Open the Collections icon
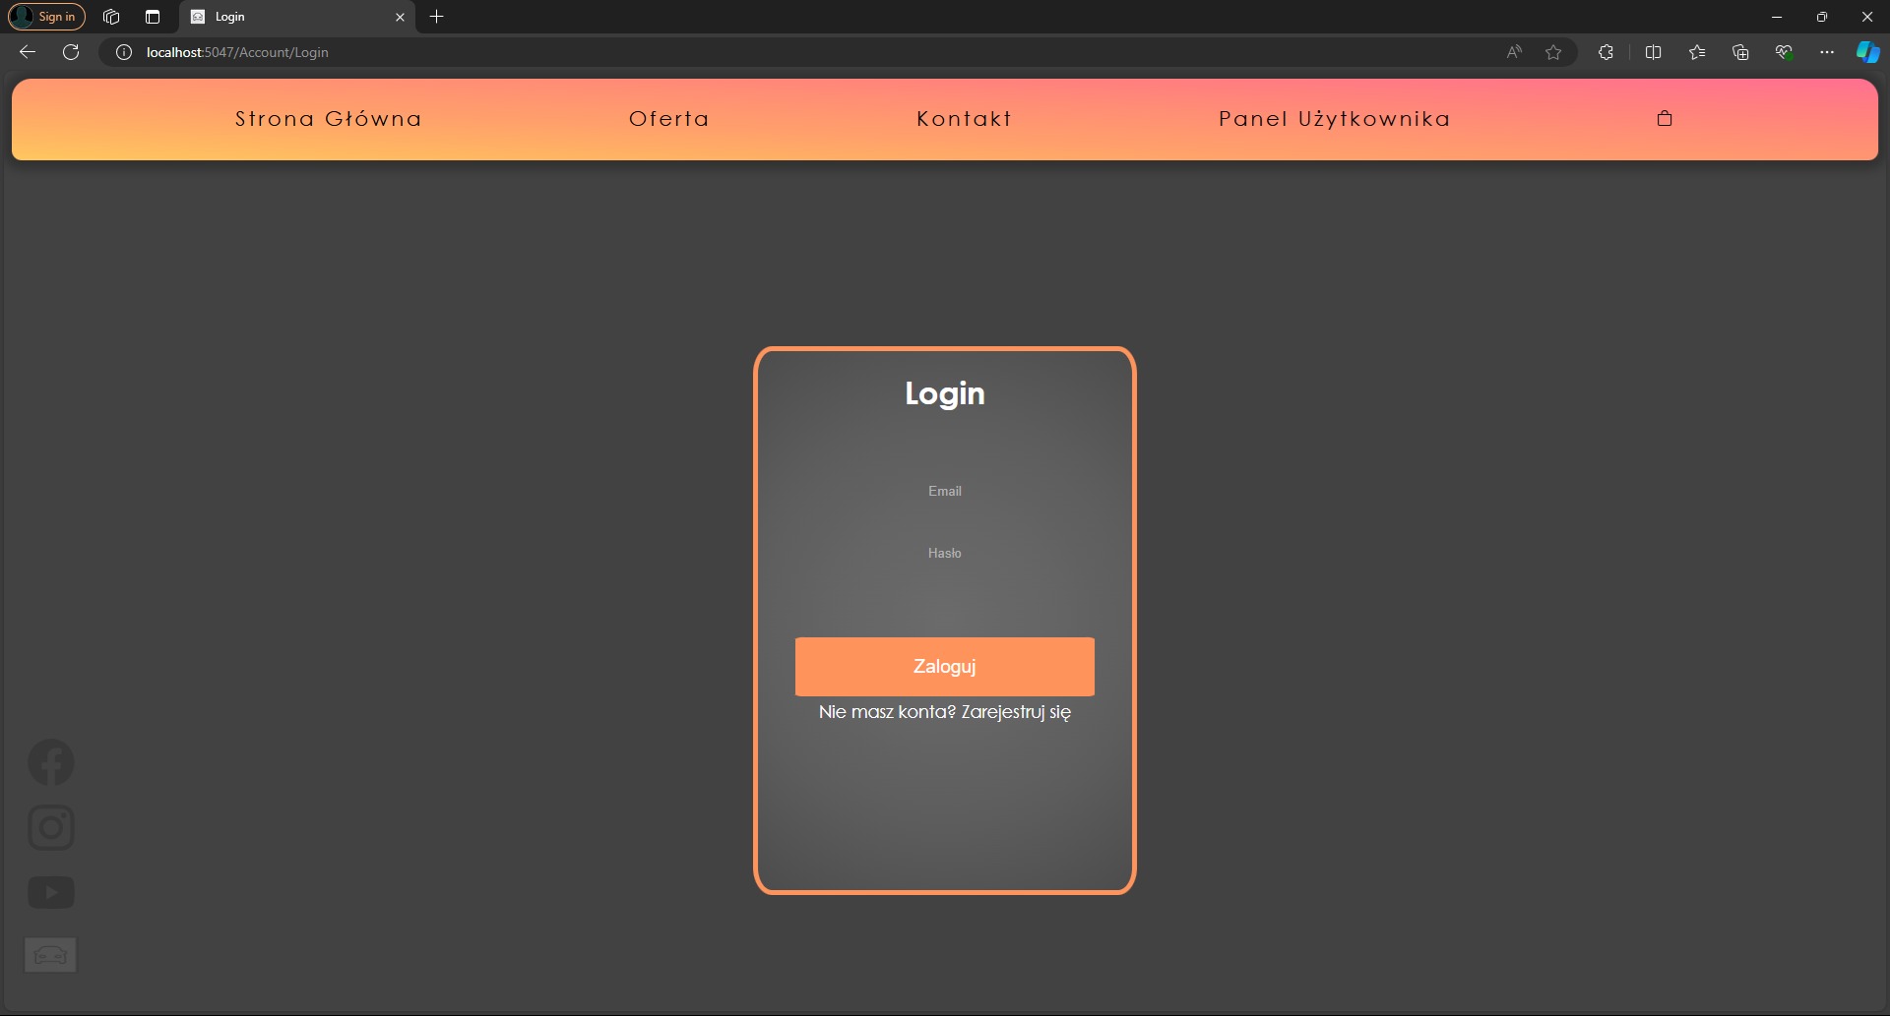This screenshot has height=1016, width=1890. click(1740, 52)
